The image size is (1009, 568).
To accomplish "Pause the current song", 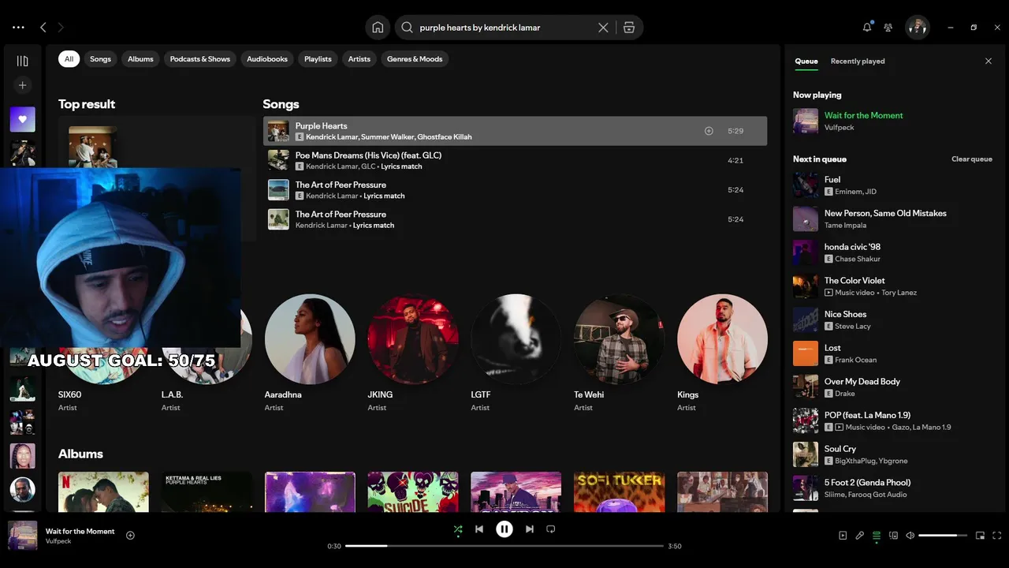I will point(504,529).
